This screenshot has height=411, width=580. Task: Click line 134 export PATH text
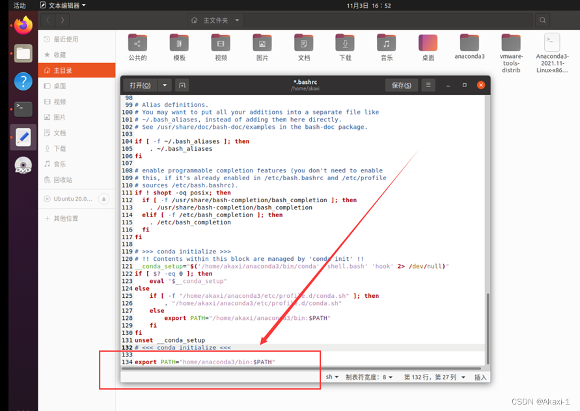pyautogui.click(x=204, y=362)
